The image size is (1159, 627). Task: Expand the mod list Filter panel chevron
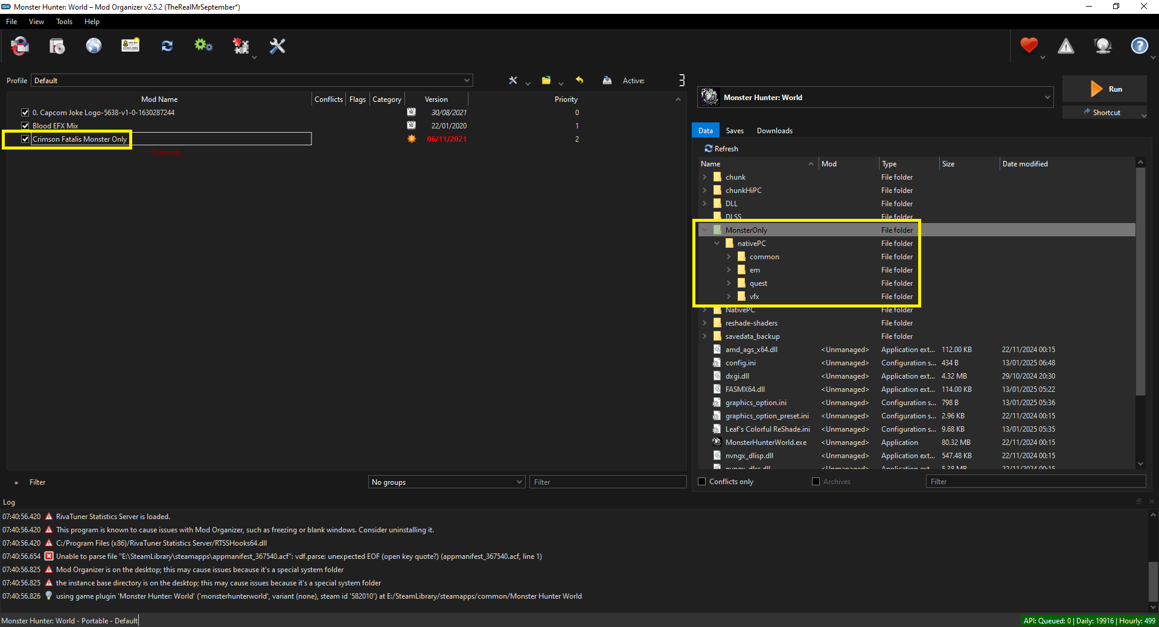[x=16, y=482]
